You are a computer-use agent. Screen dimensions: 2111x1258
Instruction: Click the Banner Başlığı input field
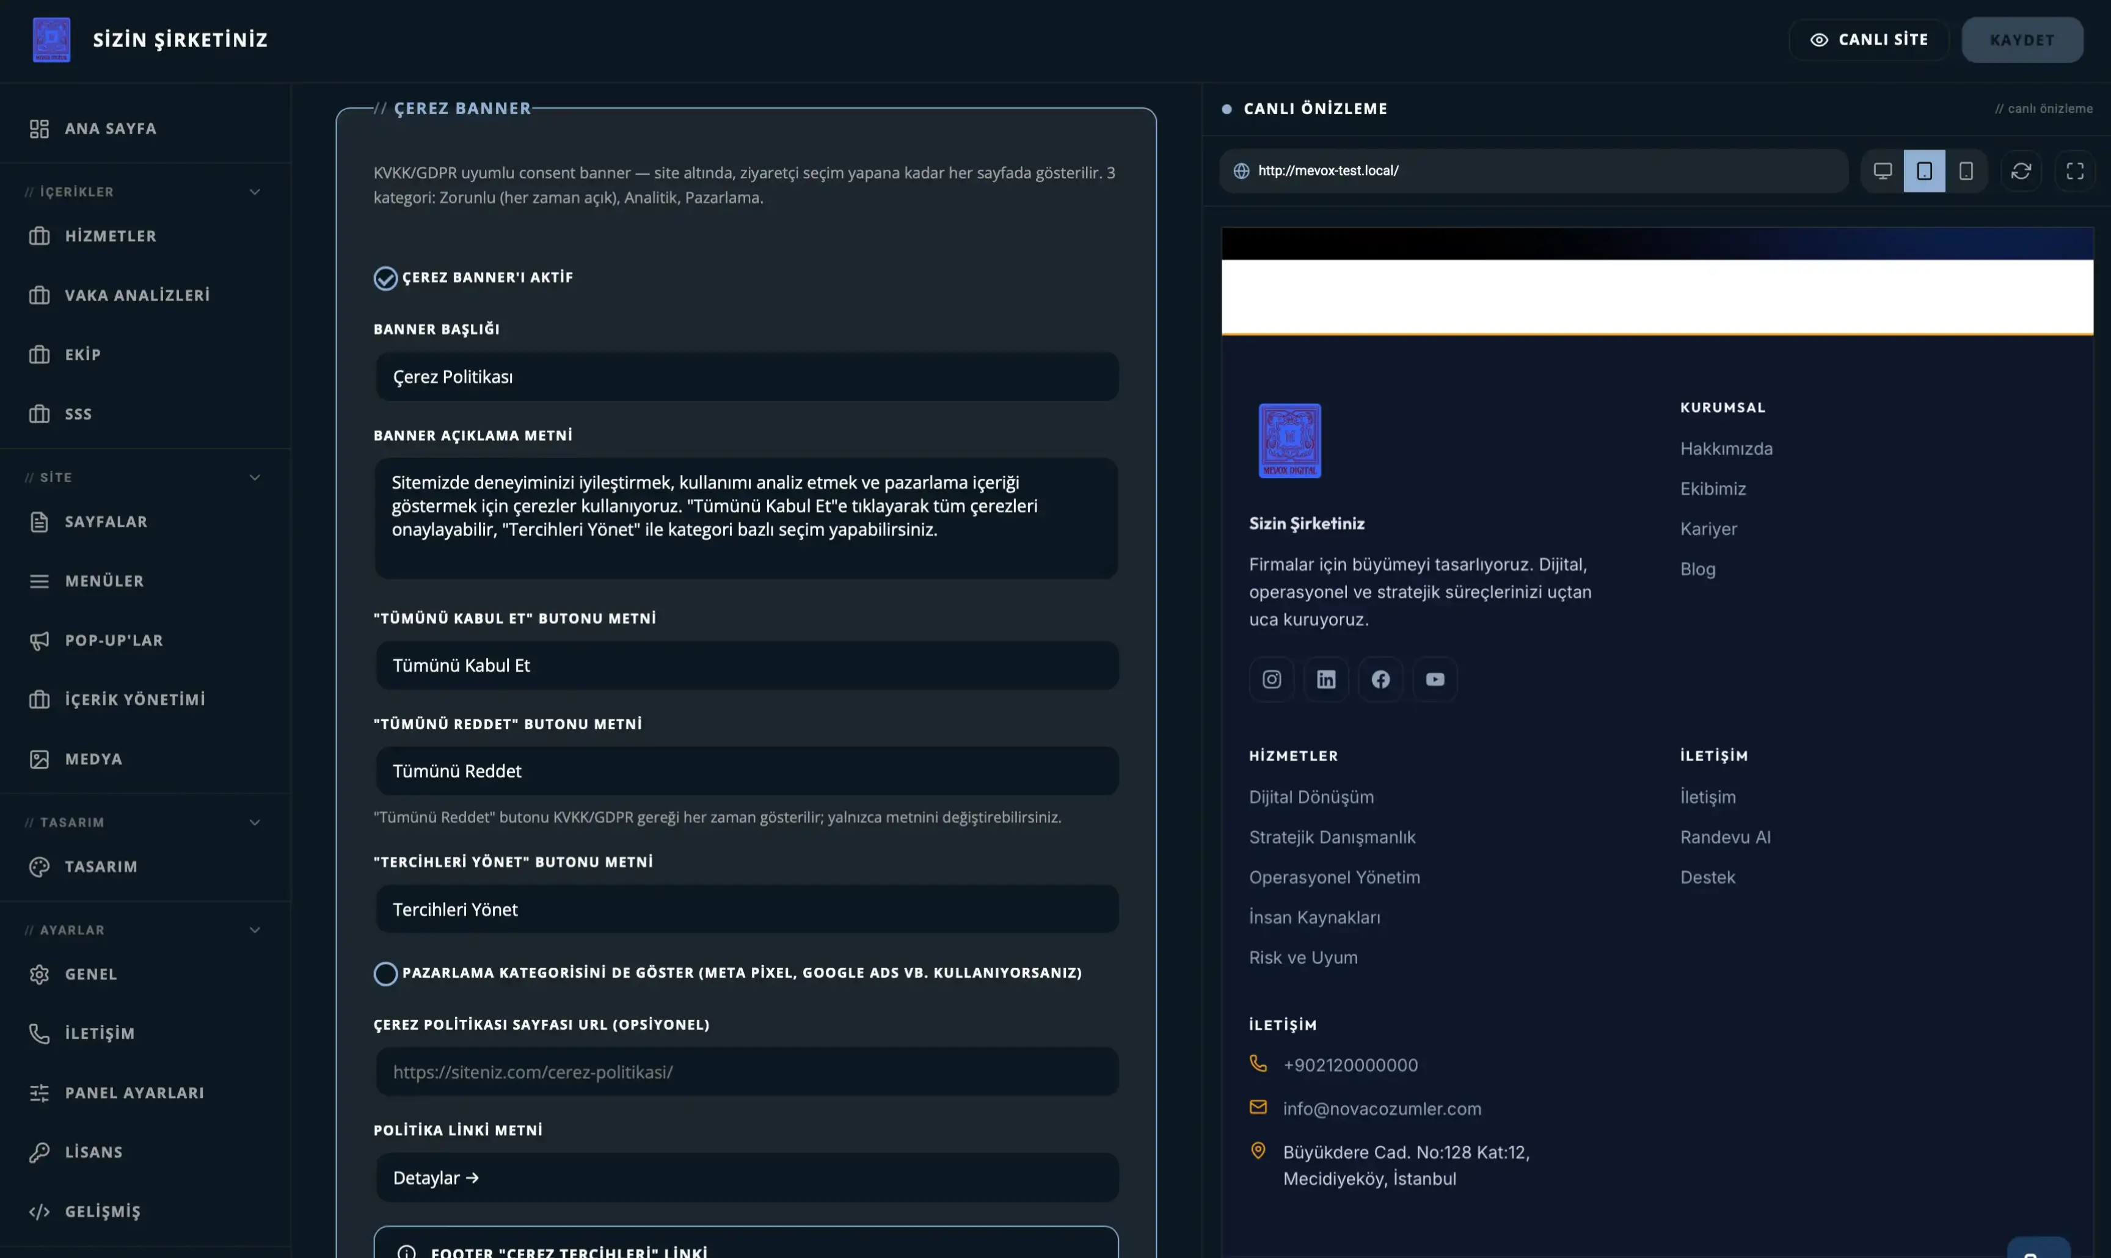747,377
